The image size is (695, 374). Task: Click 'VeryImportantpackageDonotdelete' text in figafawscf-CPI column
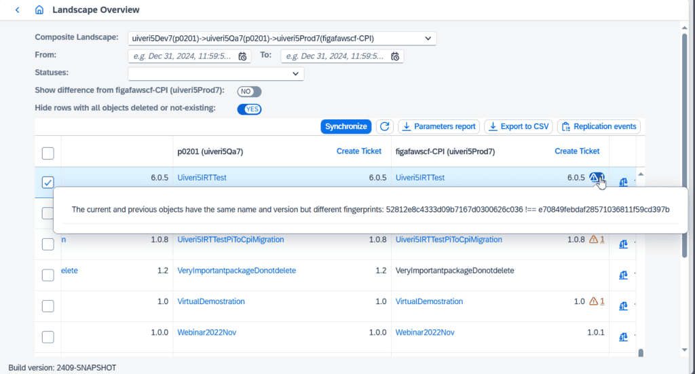(x=455, y=271)
